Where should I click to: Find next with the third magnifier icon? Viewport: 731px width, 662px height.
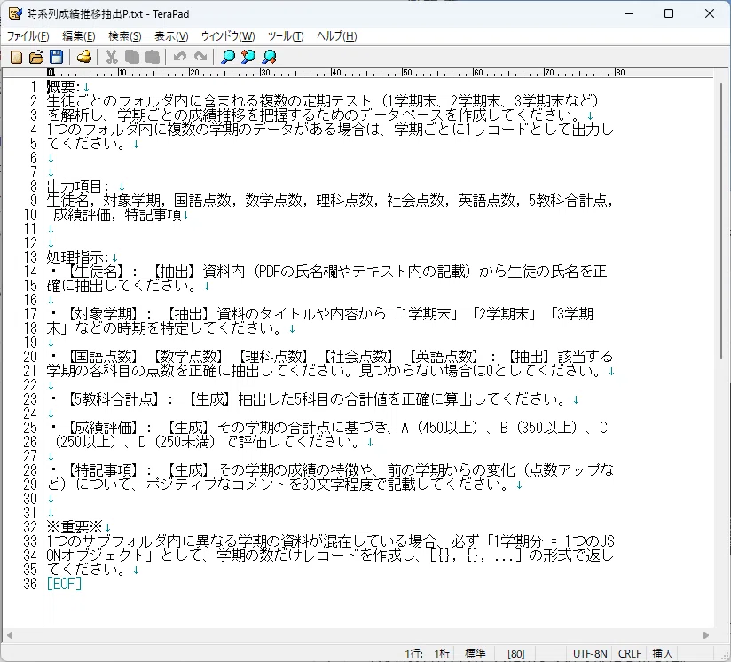click(270, 57)
